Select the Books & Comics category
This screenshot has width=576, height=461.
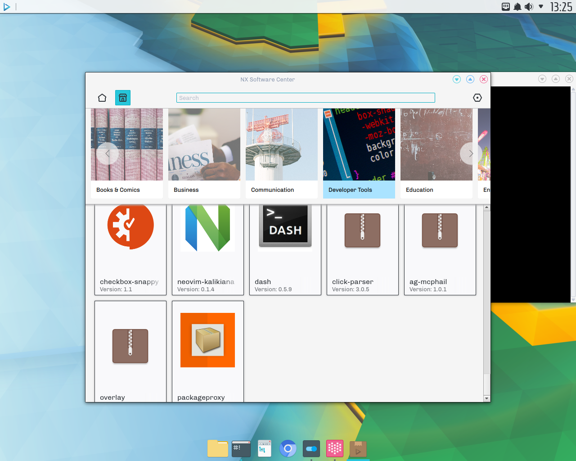[127, 154]
